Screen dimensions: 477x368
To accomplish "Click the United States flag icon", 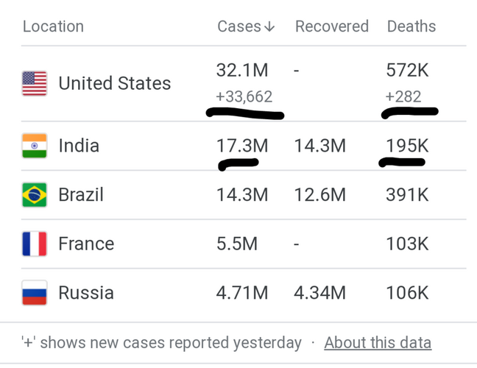I will pyautogui.click(x=35, y=83).
